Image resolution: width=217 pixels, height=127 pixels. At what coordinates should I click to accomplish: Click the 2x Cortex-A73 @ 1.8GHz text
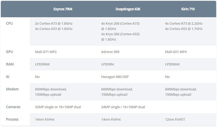[54, 24]
